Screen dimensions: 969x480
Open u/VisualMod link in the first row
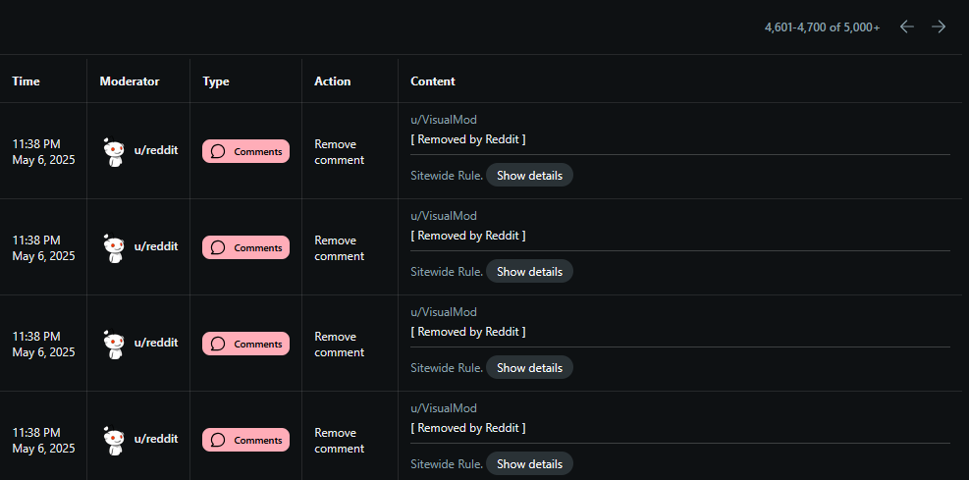(444, 120)
